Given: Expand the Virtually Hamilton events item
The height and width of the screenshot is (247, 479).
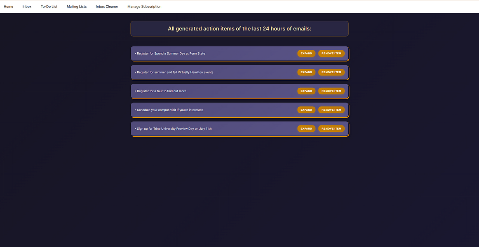Looking at the screenshot, I should coord(306,72).
